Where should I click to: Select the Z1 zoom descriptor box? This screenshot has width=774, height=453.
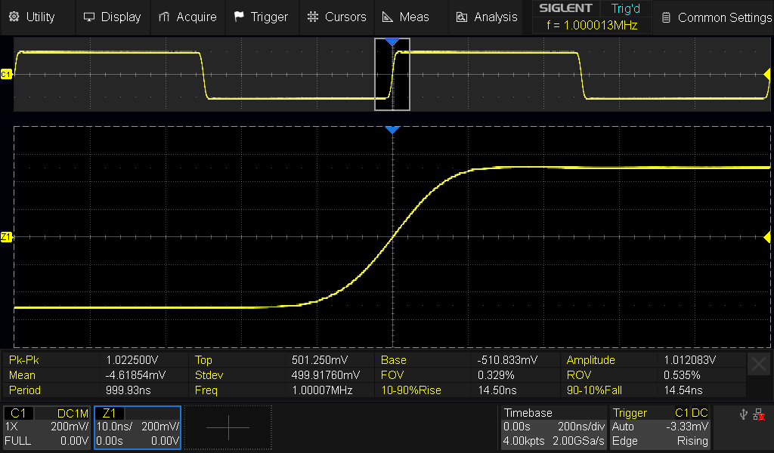137,427
